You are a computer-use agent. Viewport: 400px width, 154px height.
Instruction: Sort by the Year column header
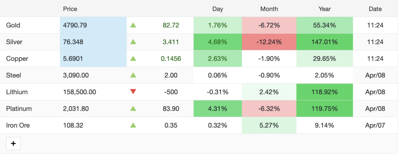coord(325,9)
